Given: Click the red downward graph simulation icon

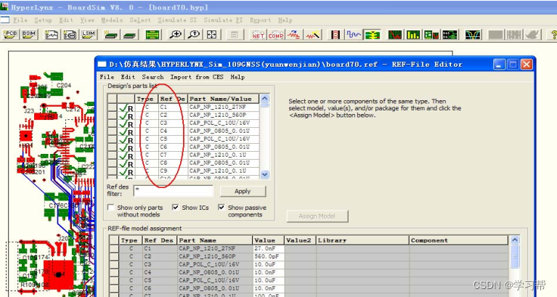Looking at the screenshot, I should [395, 34].
